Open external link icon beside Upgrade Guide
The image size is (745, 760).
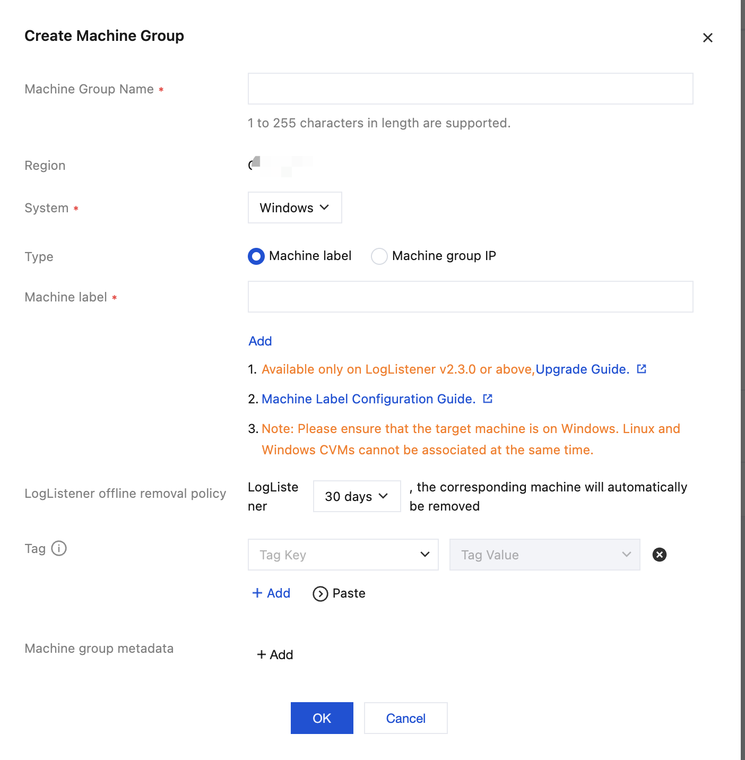[x=642, y=369]
